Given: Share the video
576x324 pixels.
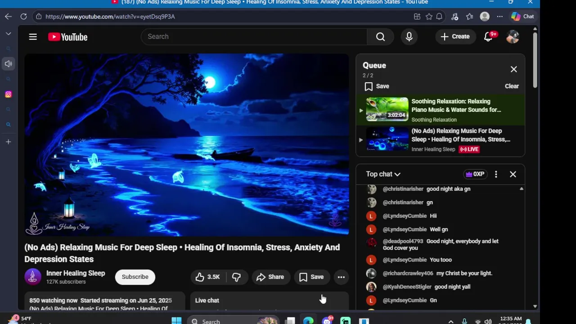Looking at the screenshot, I should pos(270,277).
